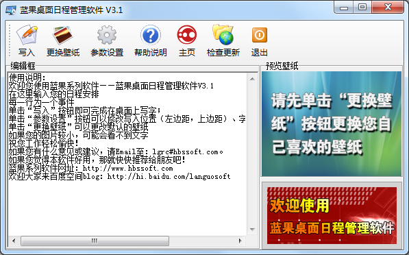Click the line about recommending to friends

click(97, 160)
